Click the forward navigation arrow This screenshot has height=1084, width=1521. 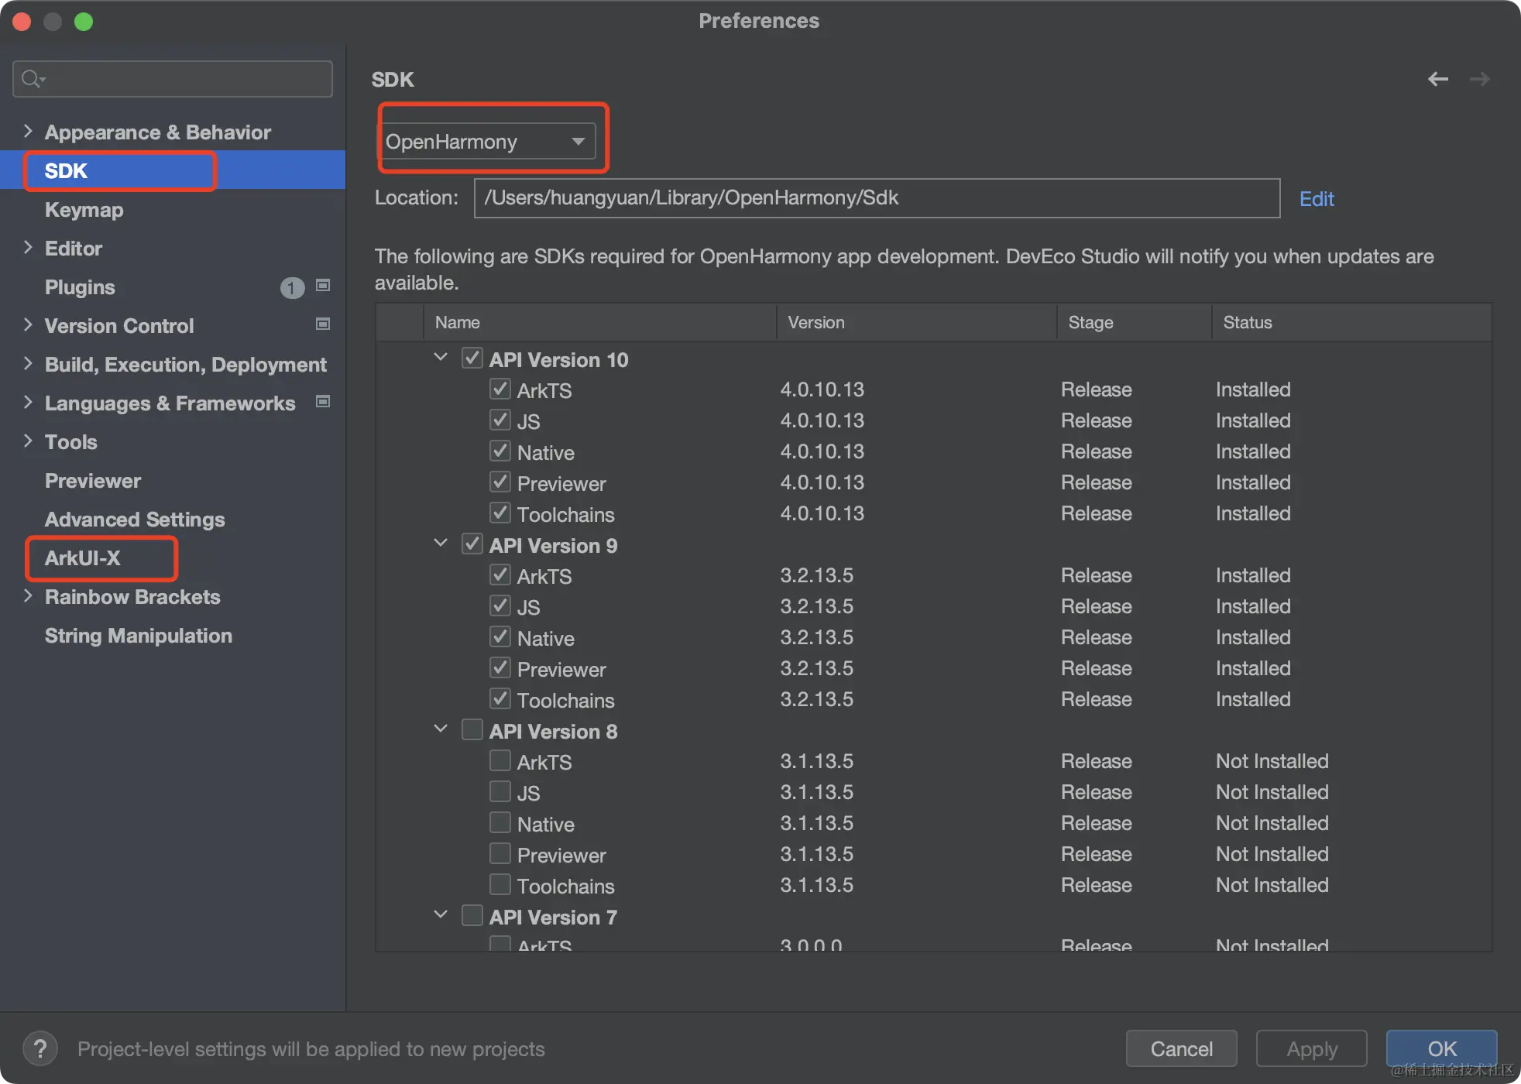click(x=1479, y=79)
